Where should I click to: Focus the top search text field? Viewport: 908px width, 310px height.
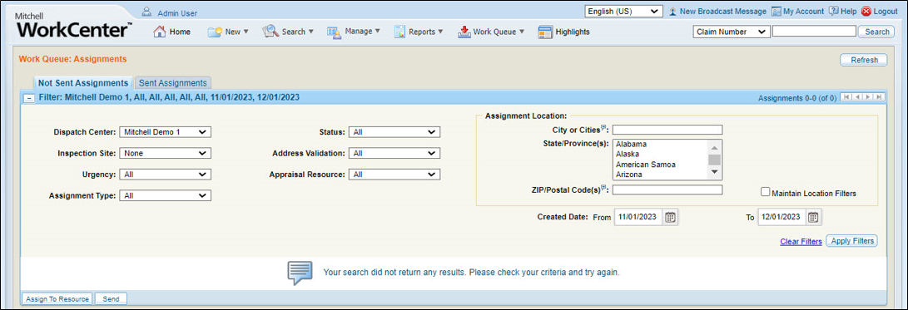click(814, 32)
